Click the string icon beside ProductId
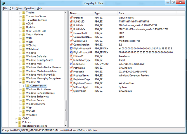Screen dimensions: 187x134 (x=71, y=72)
